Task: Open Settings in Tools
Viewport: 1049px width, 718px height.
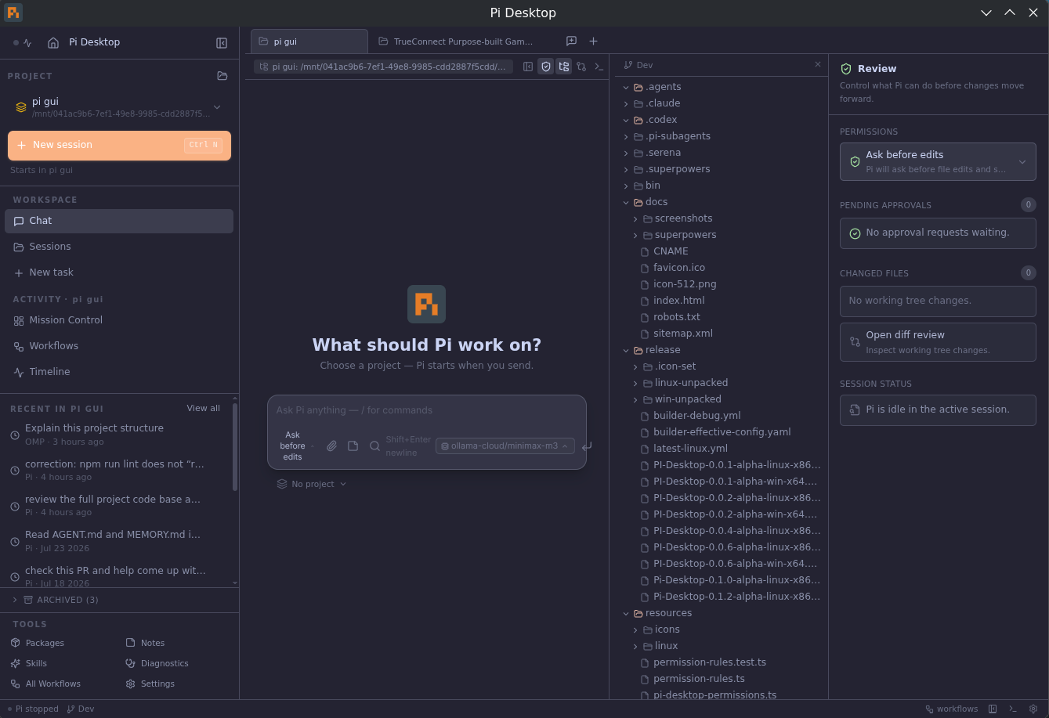Action: pyautogui.click(x=150, y=684)
